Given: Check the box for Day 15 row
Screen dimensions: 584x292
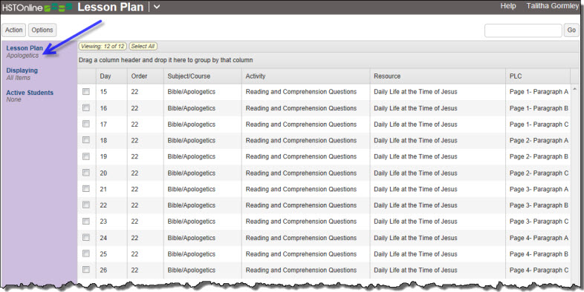Looking at the screenshot, I should pyautogui.click(x=86, y=91).
